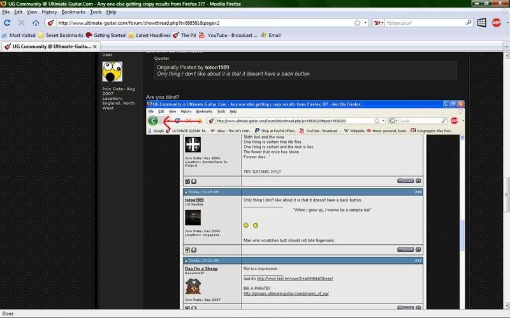Click the pirates_of_ug group link
The image size is (510, 318).
click(286, 293)
